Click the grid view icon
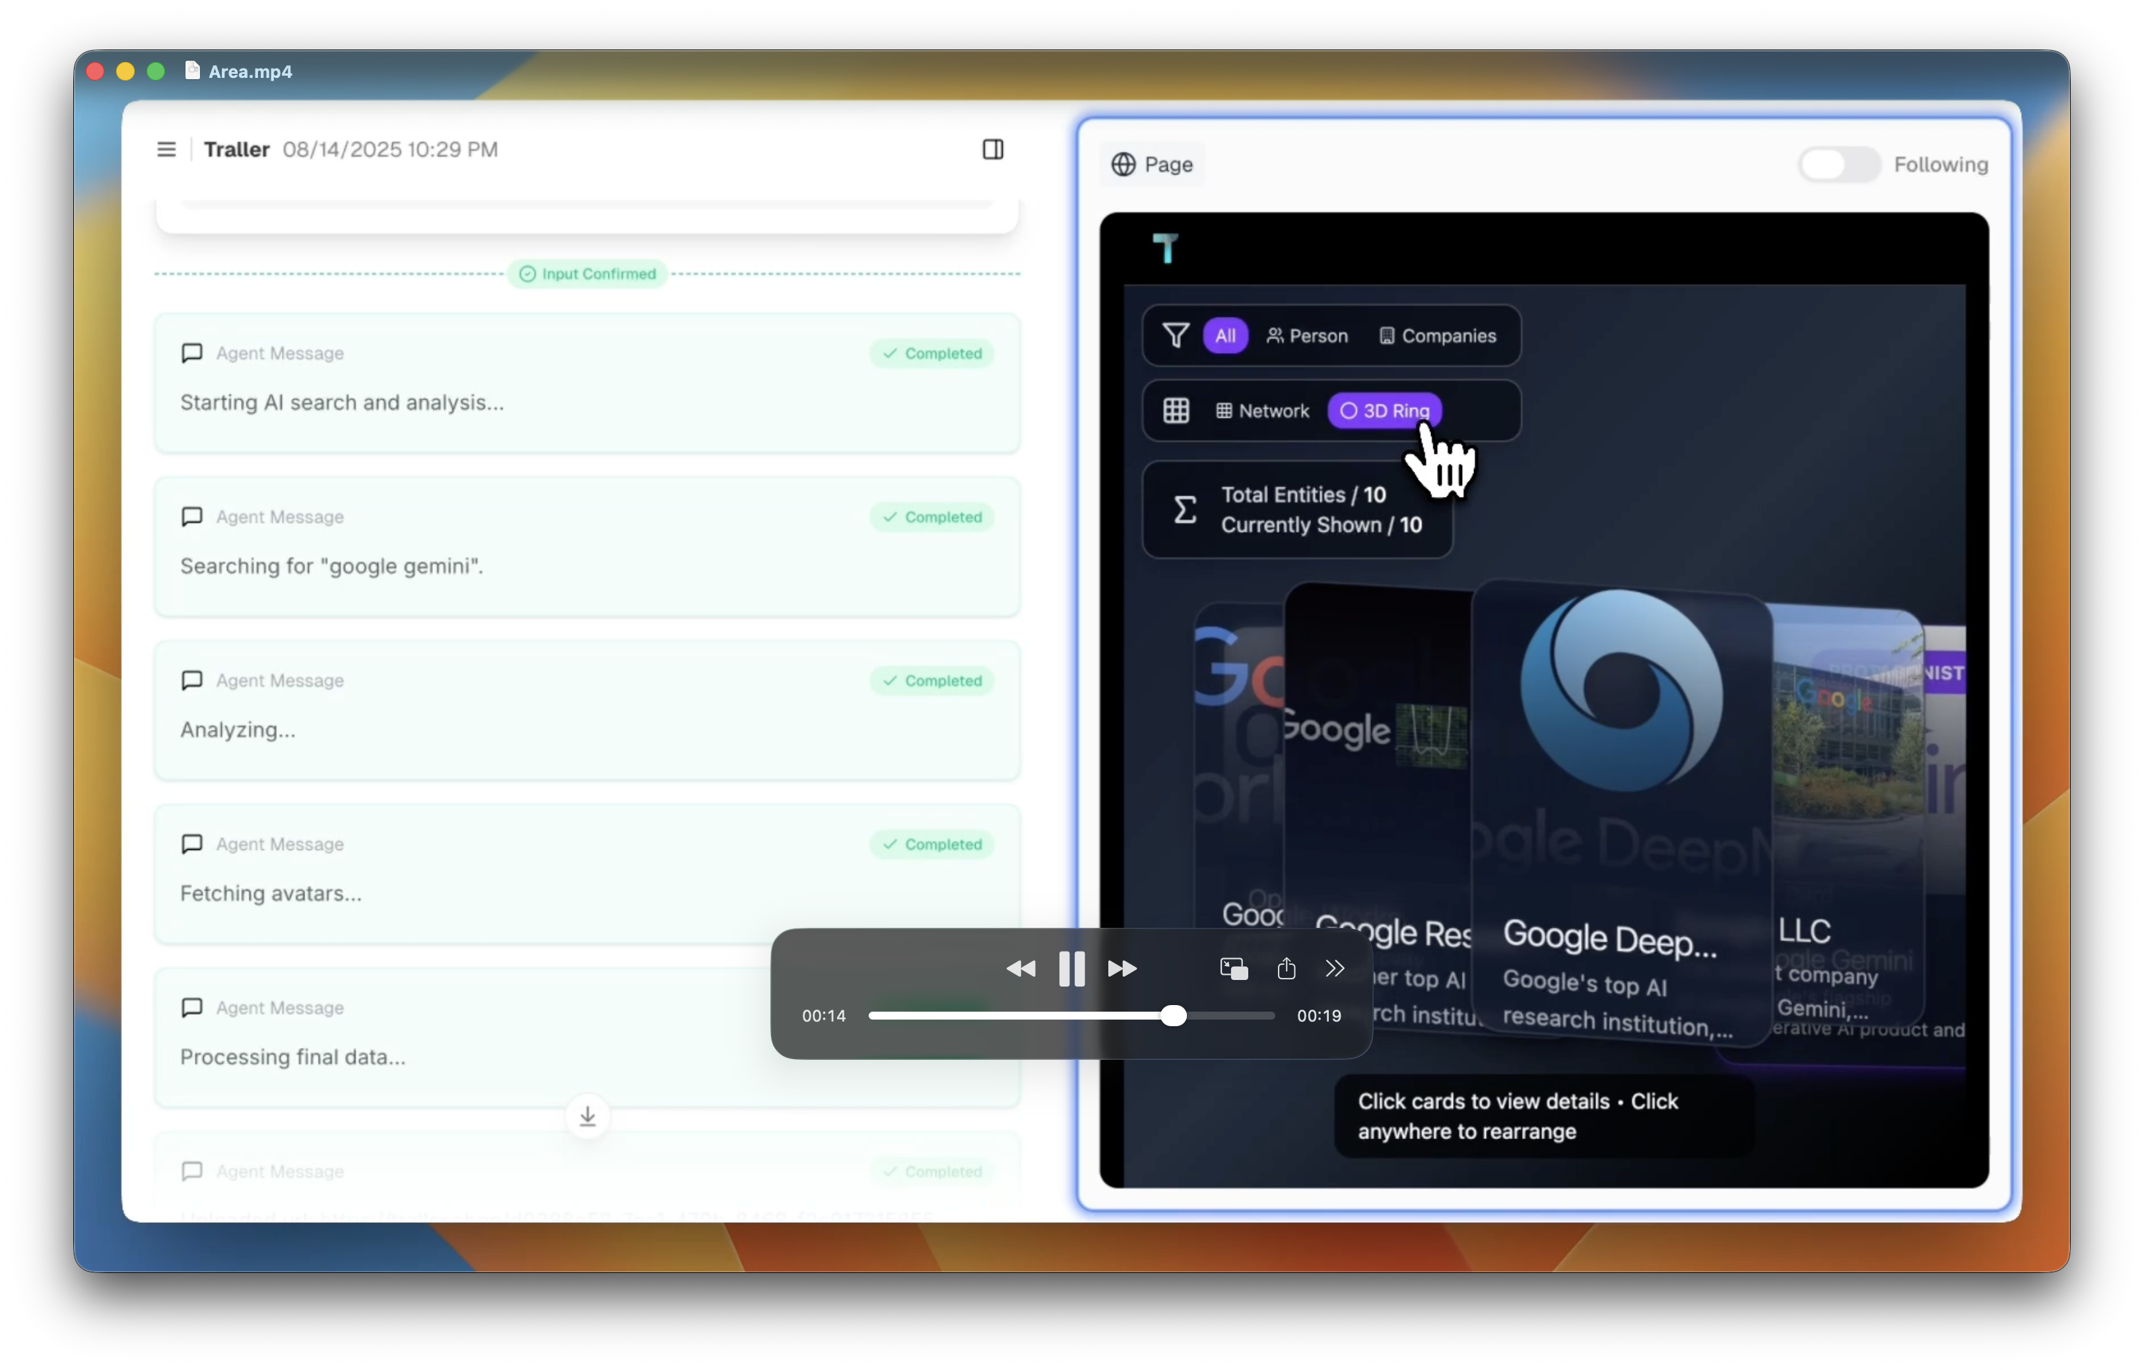The height and width of the screenshot is (1370, 2144). point(1175,410)
